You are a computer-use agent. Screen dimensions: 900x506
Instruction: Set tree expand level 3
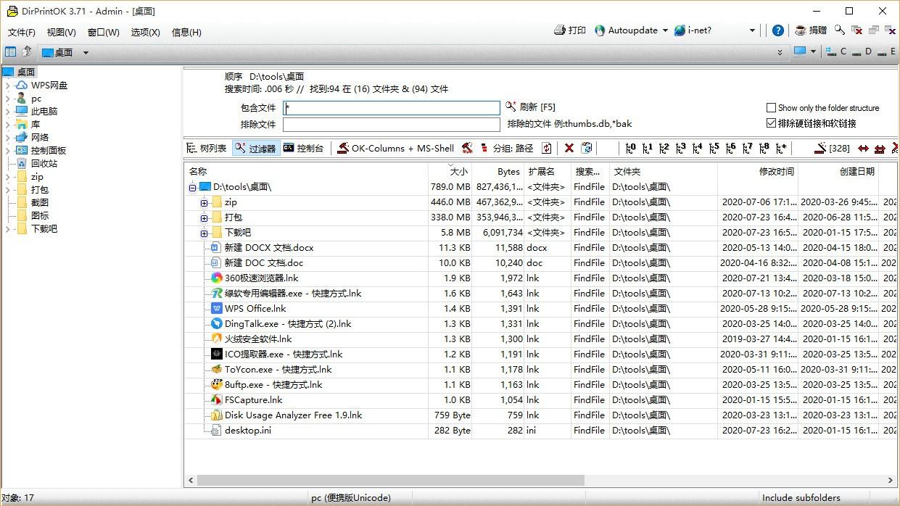(x=680, y=148)
